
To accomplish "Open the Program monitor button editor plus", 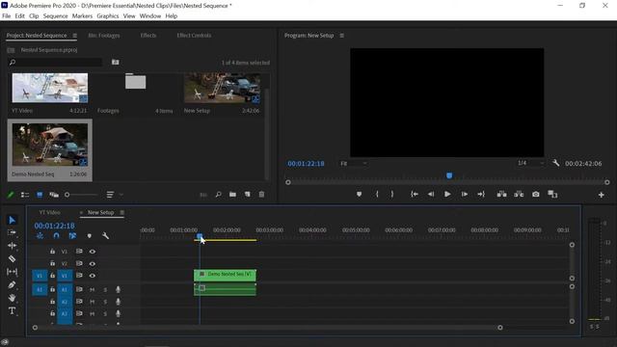I will tap(601, 195).
